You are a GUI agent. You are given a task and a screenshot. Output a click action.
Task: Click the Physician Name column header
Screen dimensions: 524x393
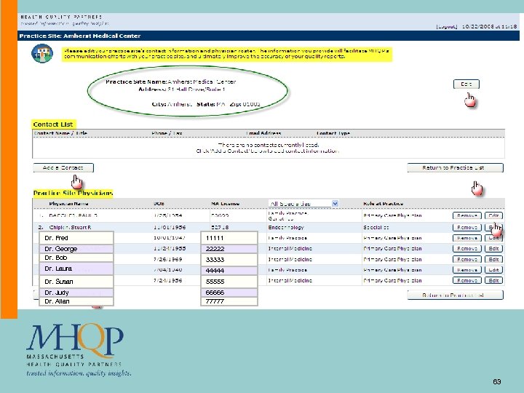pyautogui.click(x=68, y=204)
